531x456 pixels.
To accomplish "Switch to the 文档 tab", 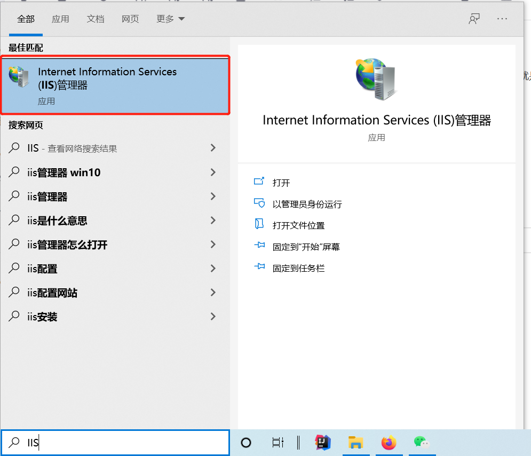I will [x=95, y=19].
